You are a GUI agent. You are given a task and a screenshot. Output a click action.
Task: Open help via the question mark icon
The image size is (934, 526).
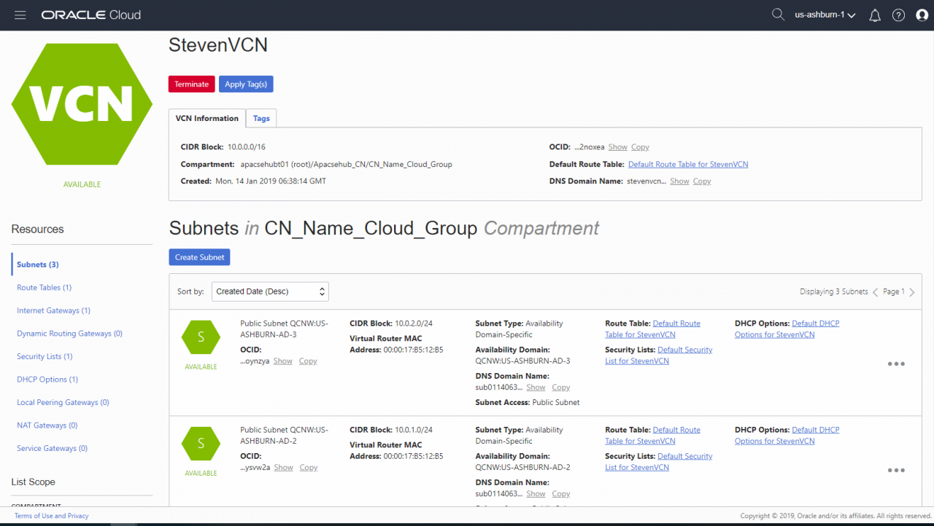tap(898, 15)
